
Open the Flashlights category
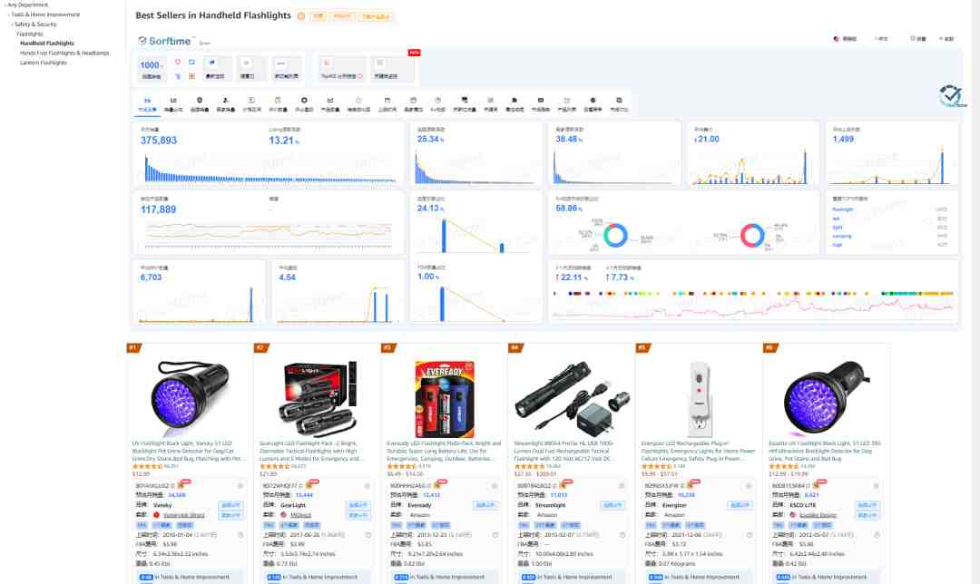pos(30,34)
